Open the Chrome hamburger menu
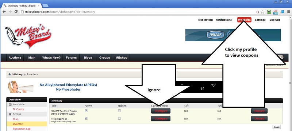This screenshot has width=292, height=131. point(288,12)
